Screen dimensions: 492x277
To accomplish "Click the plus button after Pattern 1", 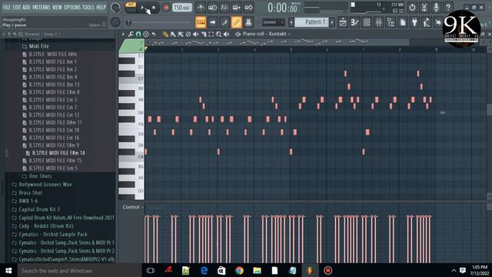I will tap(332, 22).
